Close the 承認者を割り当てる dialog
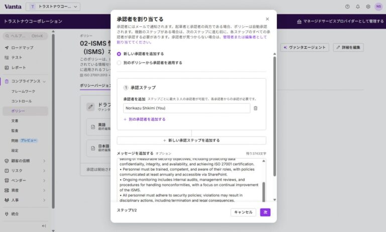 click(267, 19)
